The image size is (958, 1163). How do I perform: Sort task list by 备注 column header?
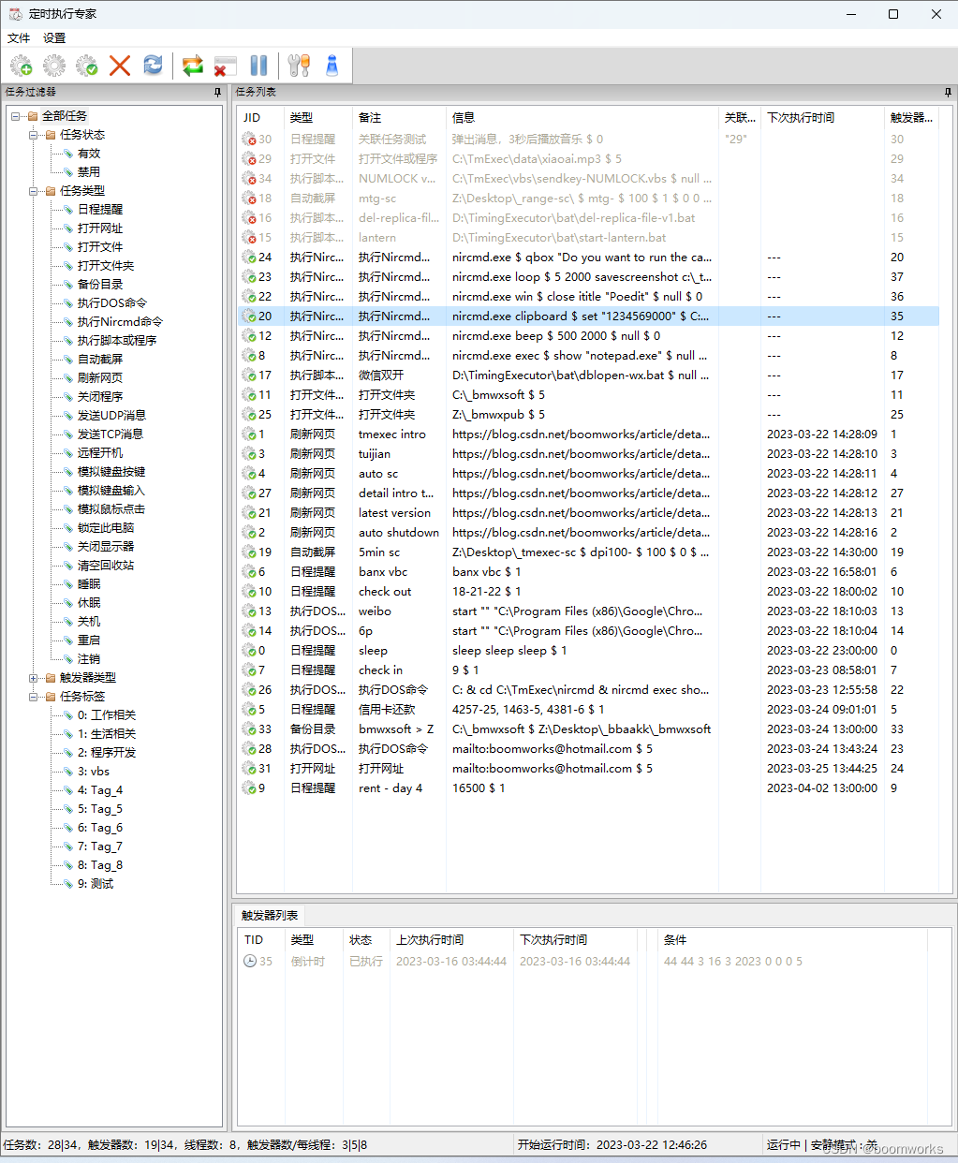click(x=398, y=118)
